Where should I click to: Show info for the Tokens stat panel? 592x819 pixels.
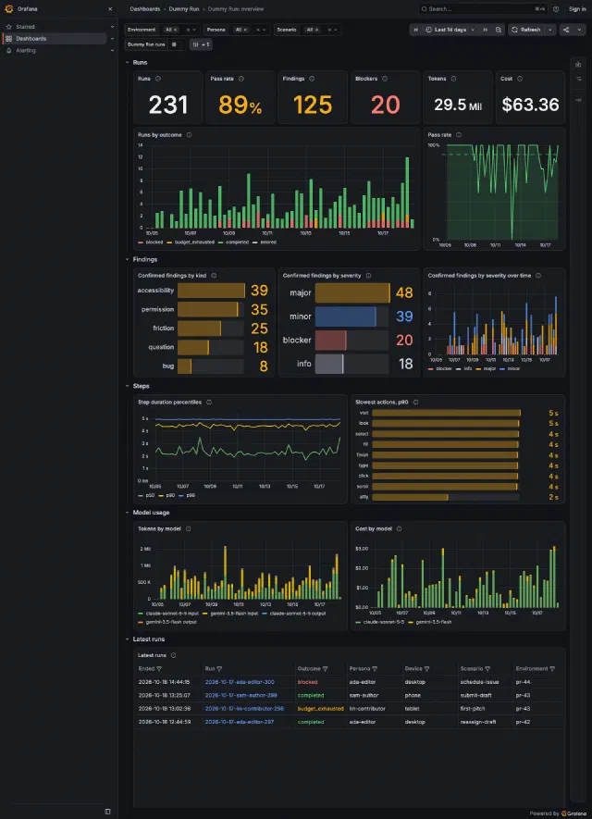[453, 79]
